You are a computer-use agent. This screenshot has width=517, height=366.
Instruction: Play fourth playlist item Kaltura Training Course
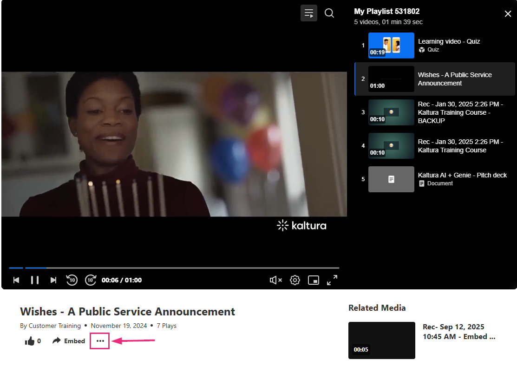click(435, 146)
